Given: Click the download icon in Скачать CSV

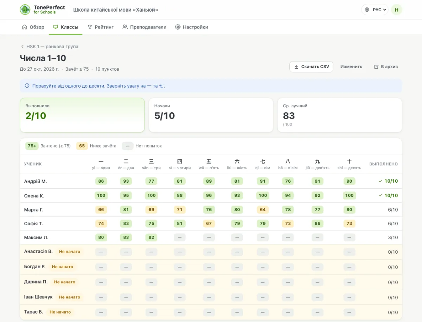Looking at the screenshot, I should click(296, 67).
